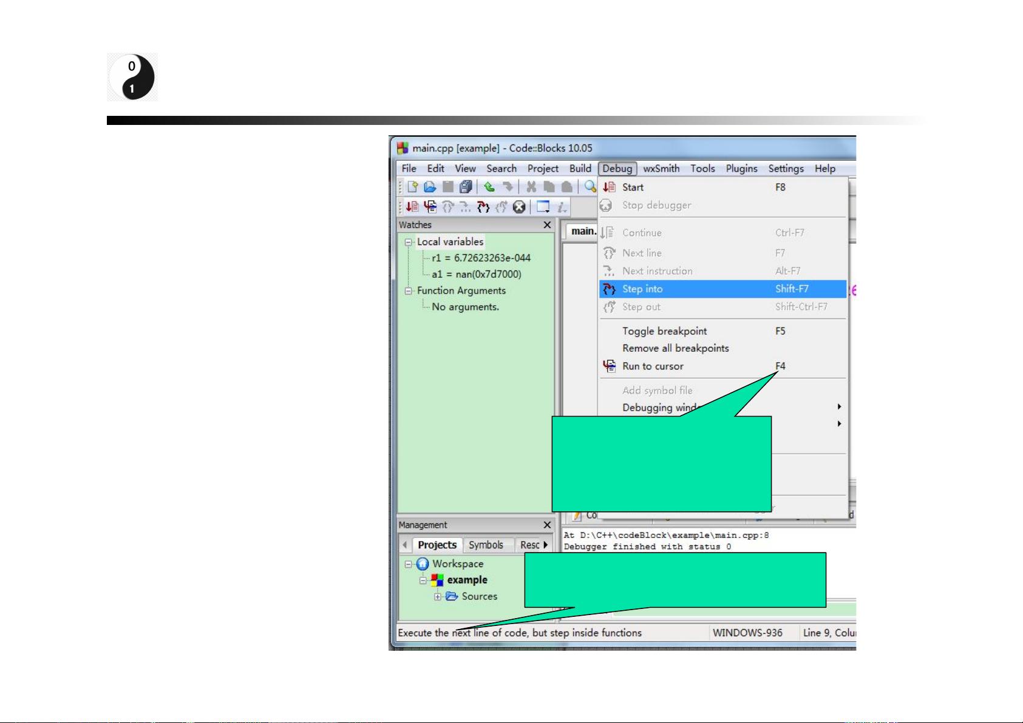Choose Toggle breakpoint in Debug menu
The width and height of the screenshot is (1023, 723).
(722, 331)
